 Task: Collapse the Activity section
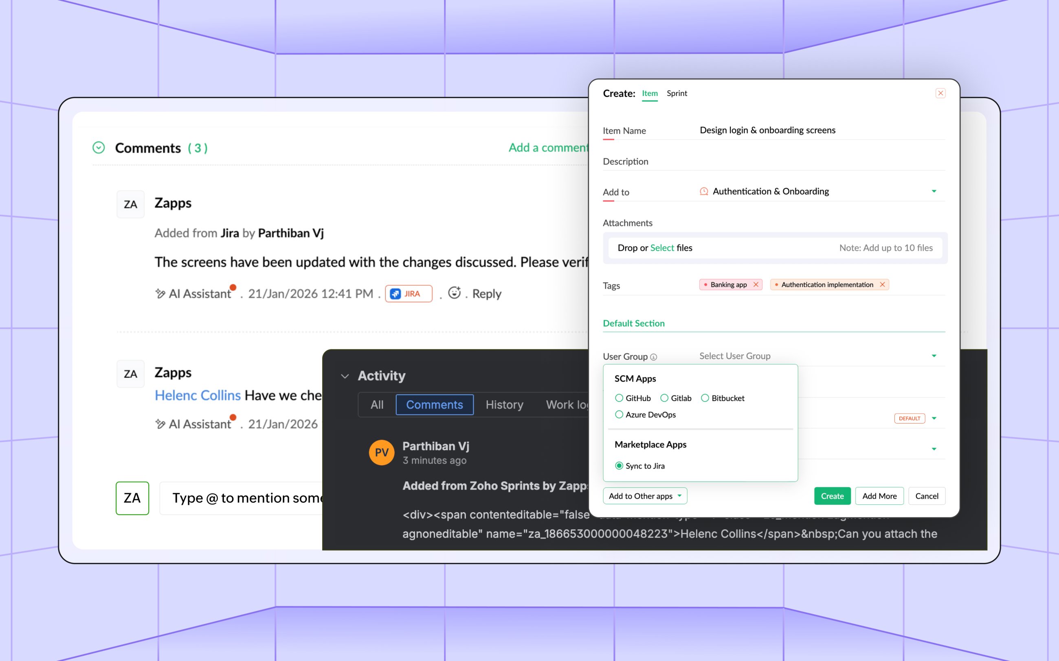click(x=345, y=376)
